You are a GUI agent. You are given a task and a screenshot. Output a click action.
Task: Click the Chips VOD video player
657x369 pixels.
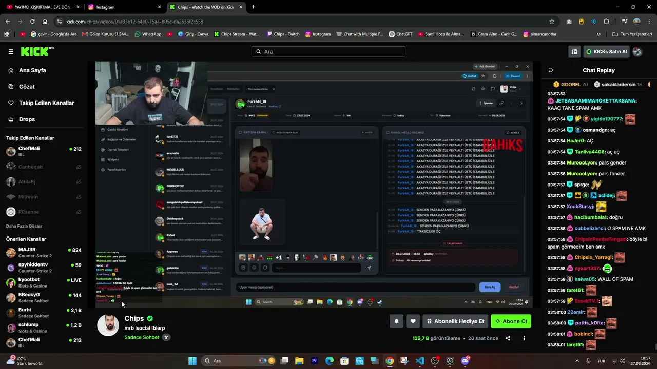tap(314, 185)
